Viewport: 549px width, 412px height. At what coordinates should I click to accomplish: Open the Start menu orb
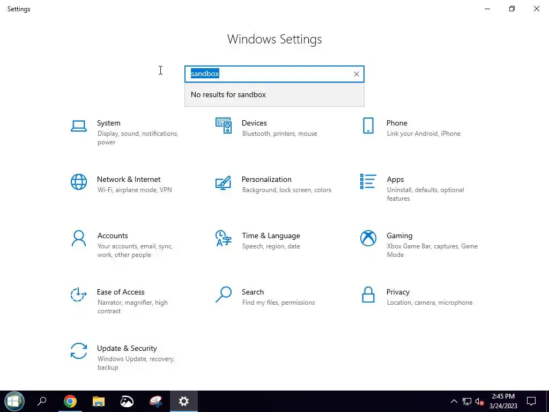click(x=14, y=401)
